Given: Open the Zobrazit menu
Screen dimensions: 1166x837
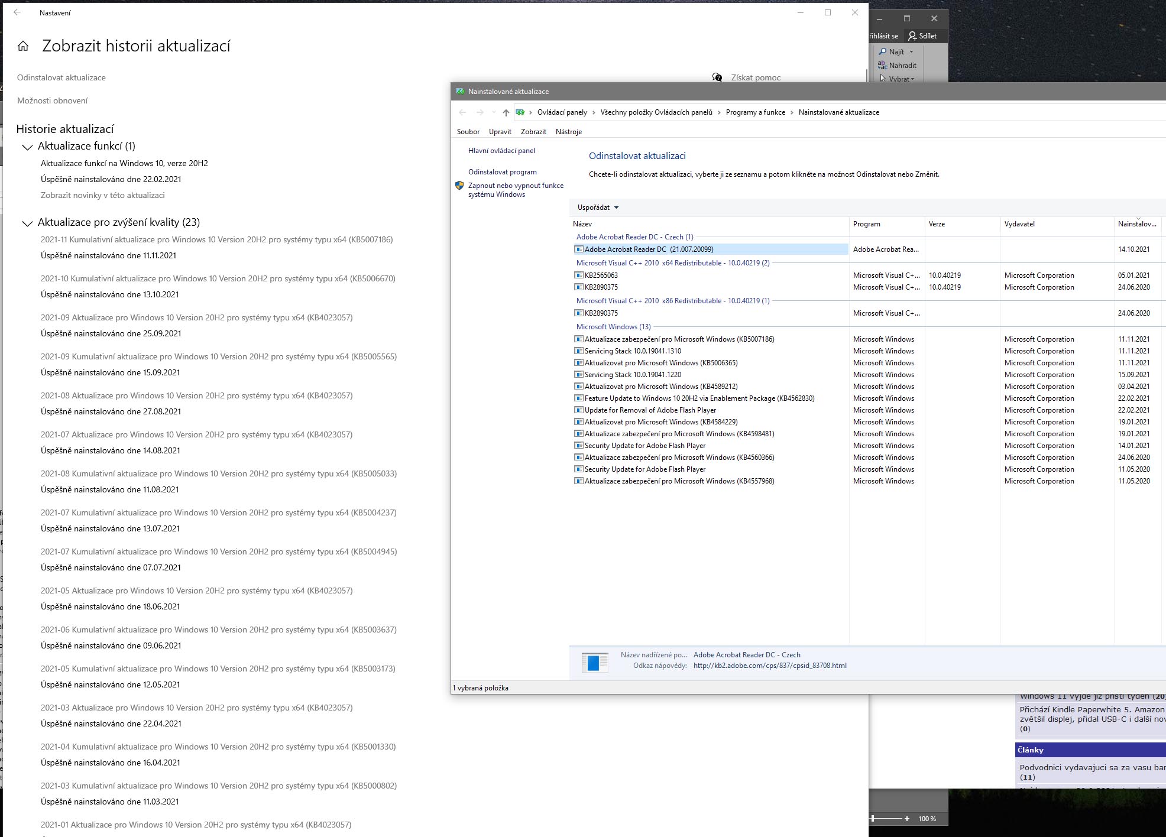Looking at the screenshot, I should 533,132.
